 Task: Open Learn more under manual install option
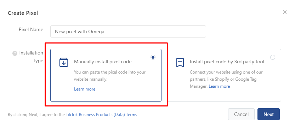click(x=85, y=89)
